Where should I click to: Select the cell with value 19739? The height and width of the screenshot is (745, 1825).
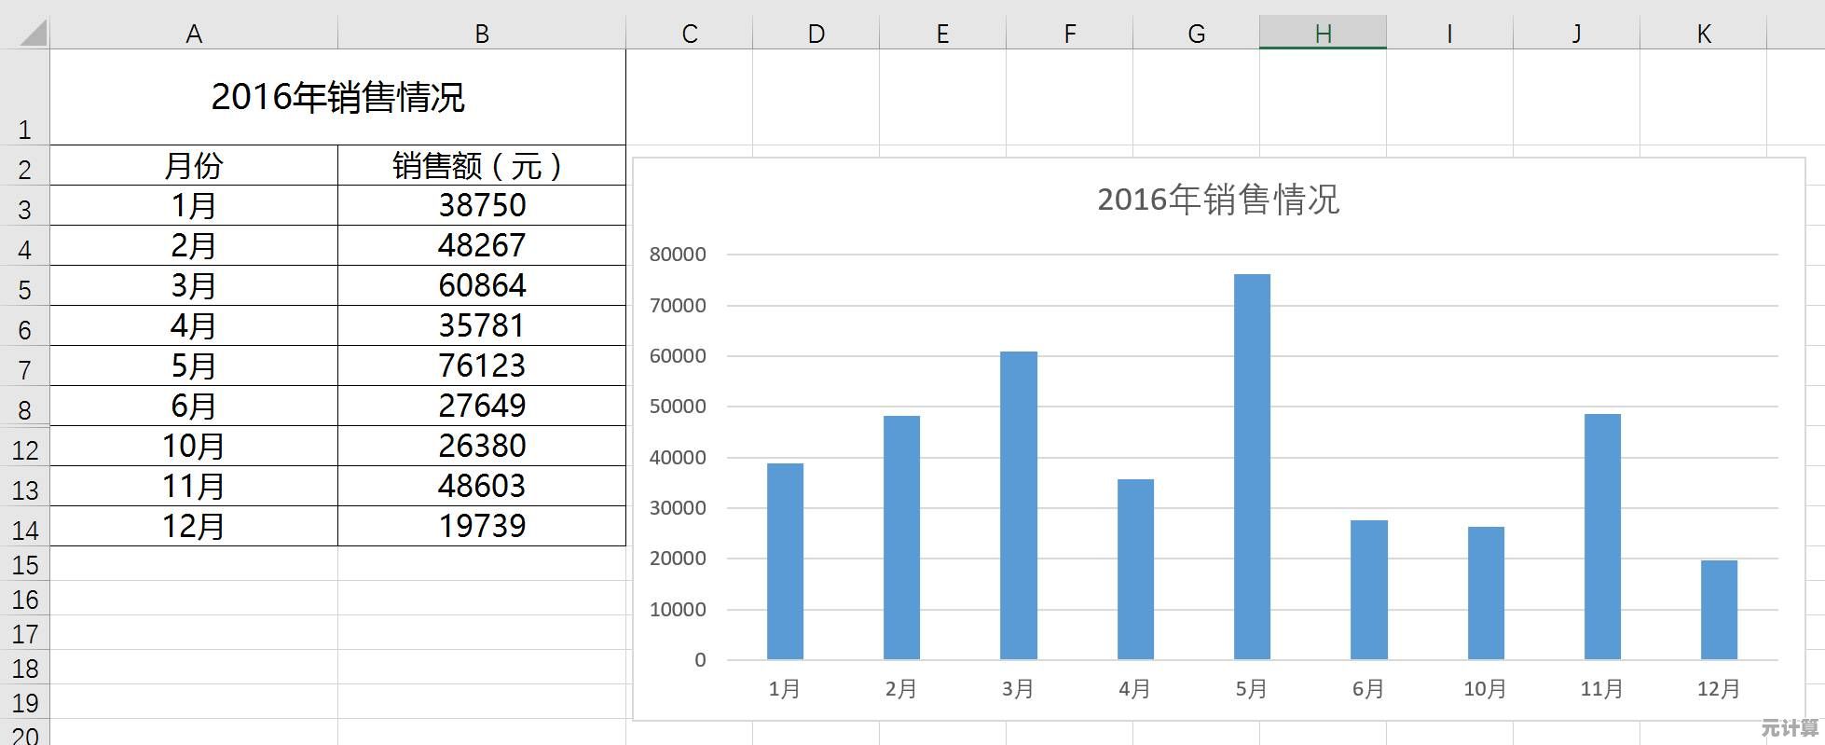481,526
